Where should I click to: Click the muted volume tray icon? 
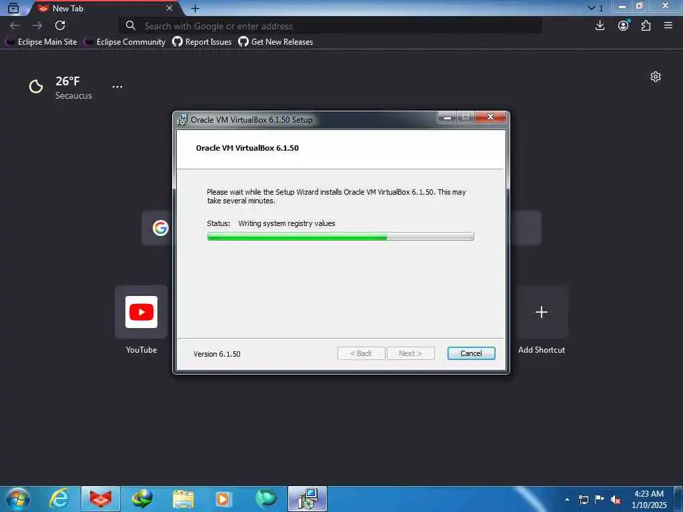coord(616,500)
